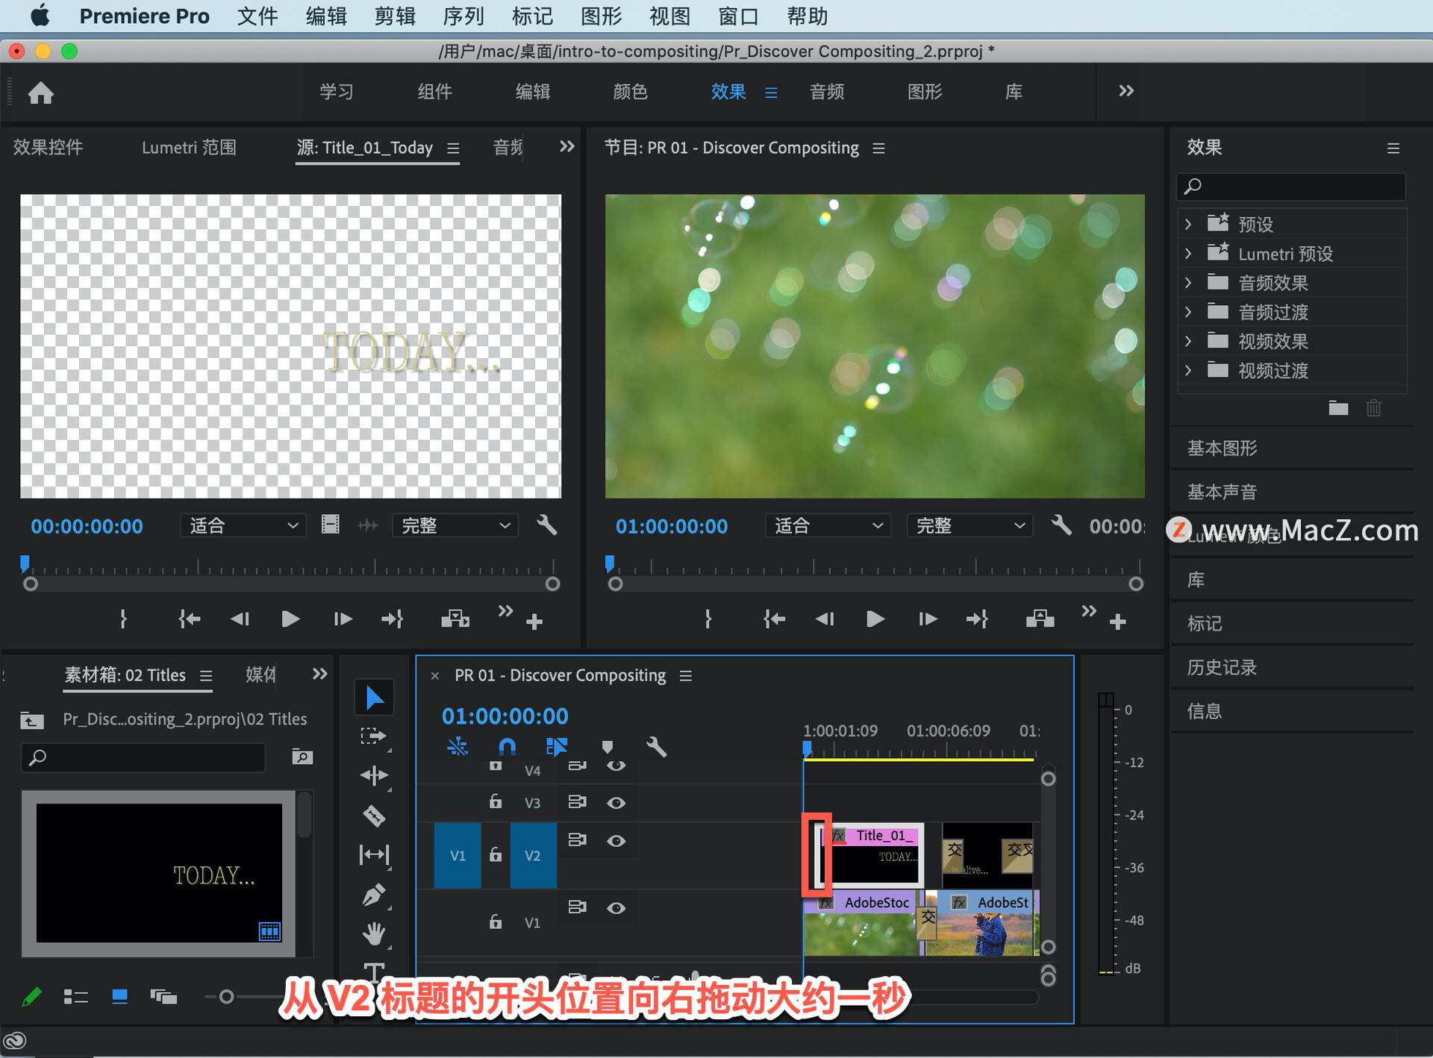Create new custom bin in Effects panel
This screenshot has width=1433, height=1058.
coord(1337,408)
